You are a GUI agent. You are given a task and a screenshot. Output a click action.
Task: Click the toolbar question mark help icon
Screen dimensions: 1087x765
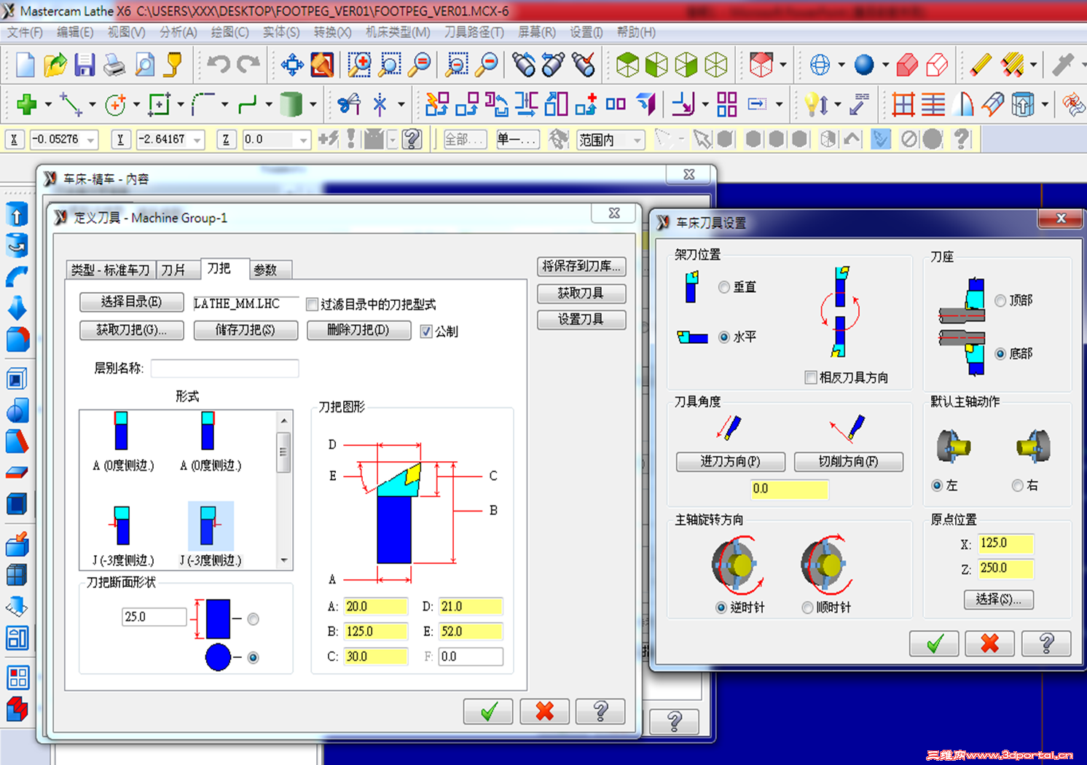pyautogui.click(x=412, y=138)
